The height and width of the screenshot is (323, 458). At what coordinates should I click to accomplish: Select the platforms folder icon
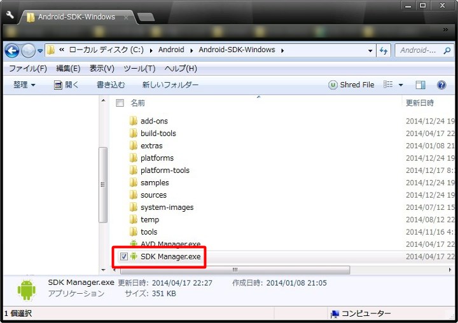click(133, 158)
